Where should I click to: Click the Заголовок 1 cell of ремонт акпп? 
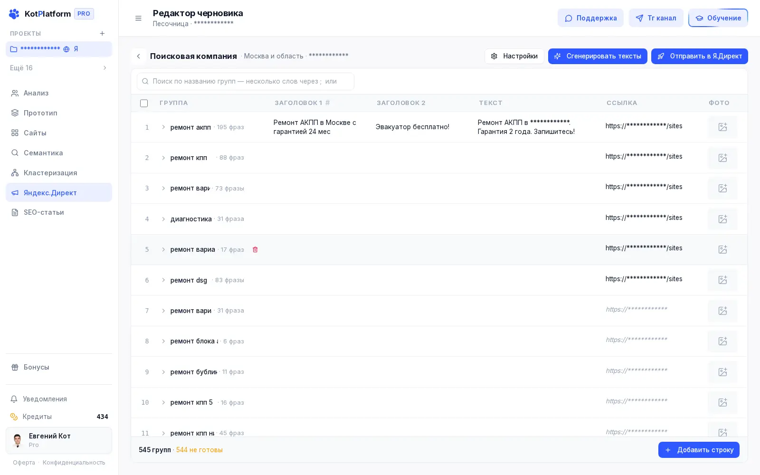tap(320, 127)
